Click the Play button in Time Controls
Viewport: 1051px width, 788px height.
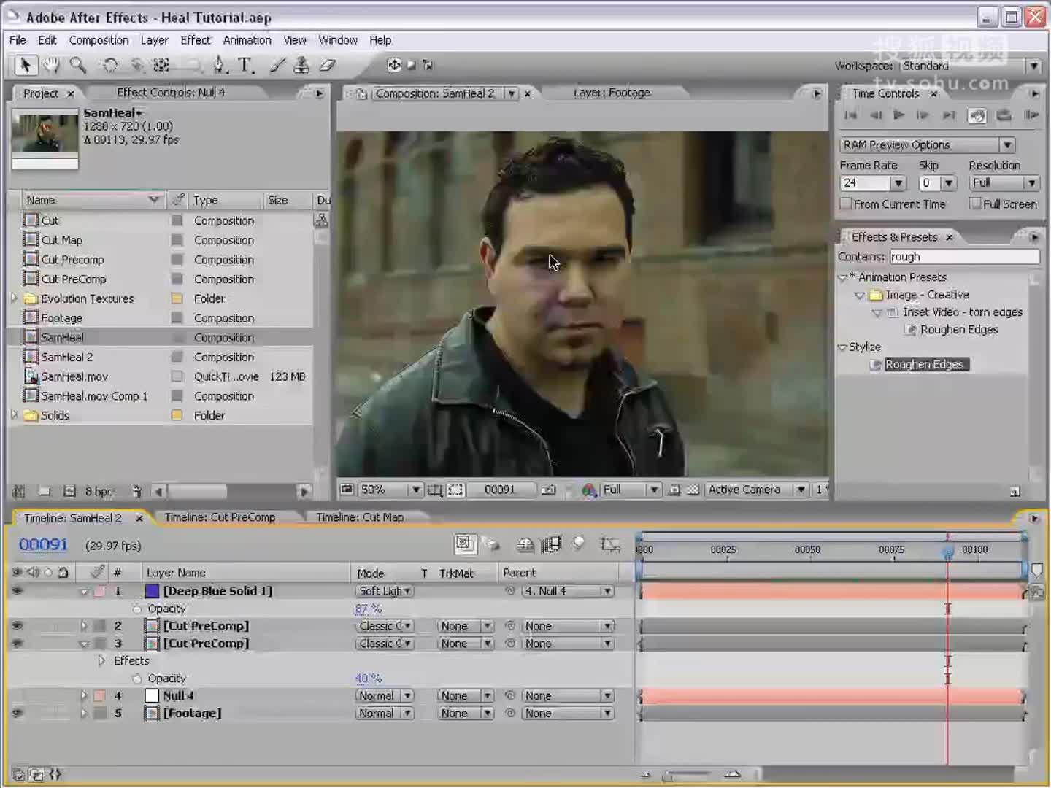pyautogui.click(x=899, y=115)
